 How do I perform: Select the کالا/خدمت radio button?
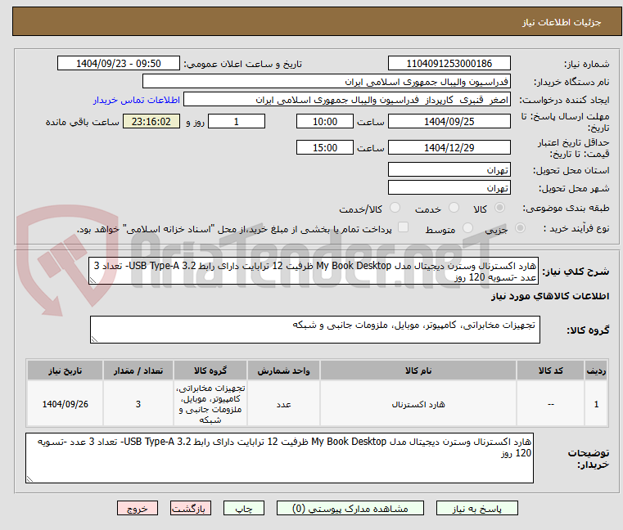(x=395, y=208)
